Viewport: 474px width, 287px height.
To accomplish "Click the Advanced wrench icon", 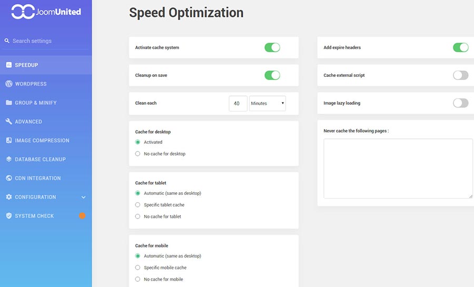I will pyautogui.click(x=9, y=122).
